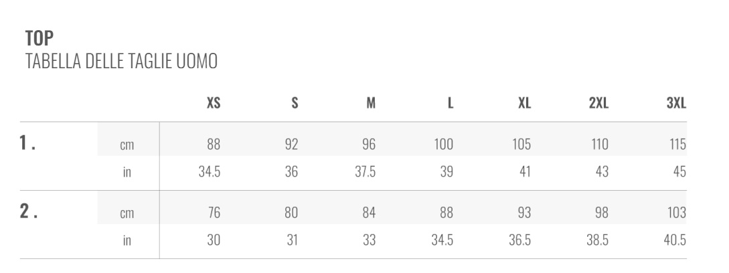The width and height of the screenshot is (729, 273).
Task: Click the 41 inch value under XL
Action: coord(525,171)
